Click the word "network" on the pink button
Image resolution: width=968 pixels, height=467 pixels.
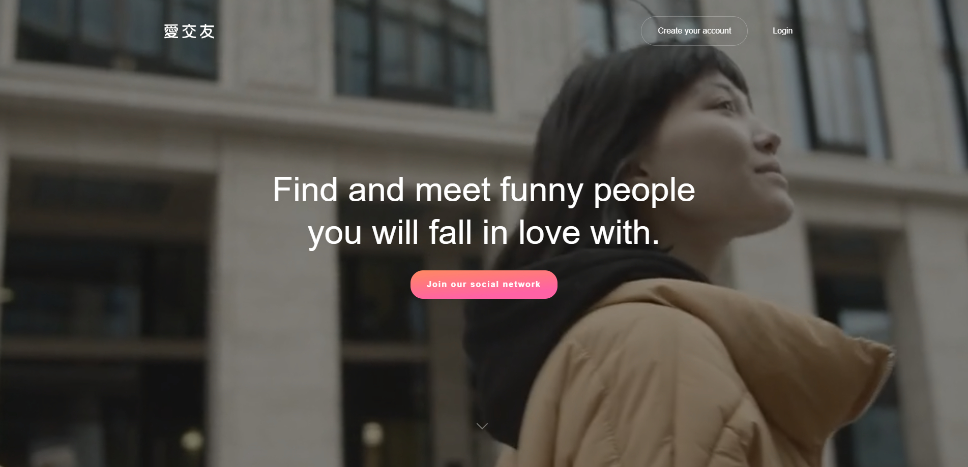pyautogui.click(x=521, y=285)
